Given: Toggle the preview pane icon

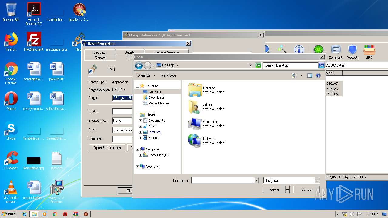Looking at the screenshot, I should (x=309, y=75).
